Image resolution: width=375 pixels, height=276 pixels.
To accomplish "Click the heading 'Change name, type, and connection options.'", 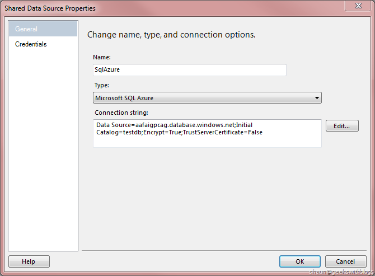I will point(171,35).
